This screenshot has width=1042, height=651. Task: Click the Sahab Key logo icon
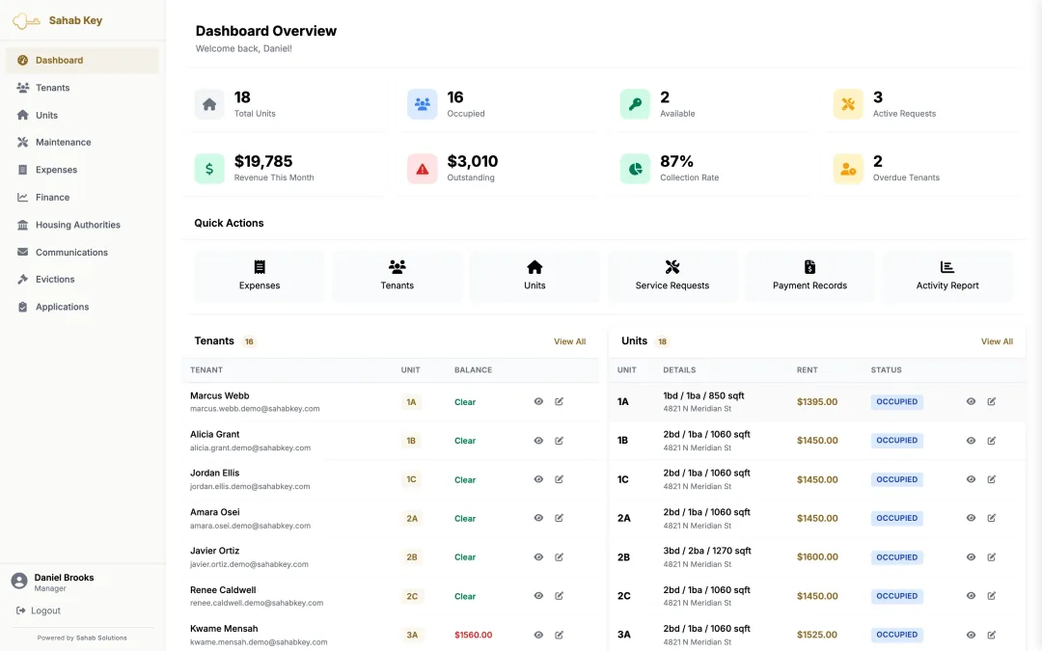coord(26,21)
